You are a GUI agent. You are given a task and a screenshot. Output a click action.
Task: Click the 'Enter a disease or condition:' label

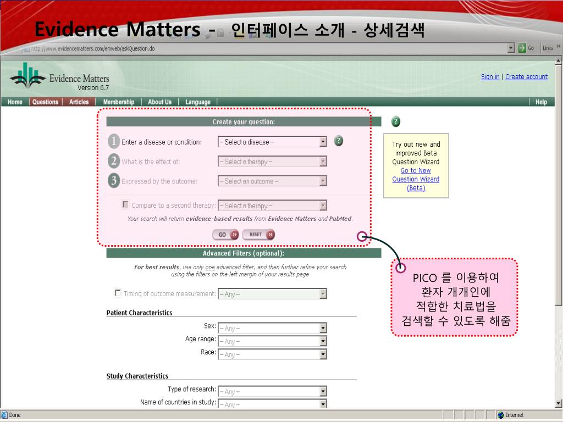(x=162, y=142)
